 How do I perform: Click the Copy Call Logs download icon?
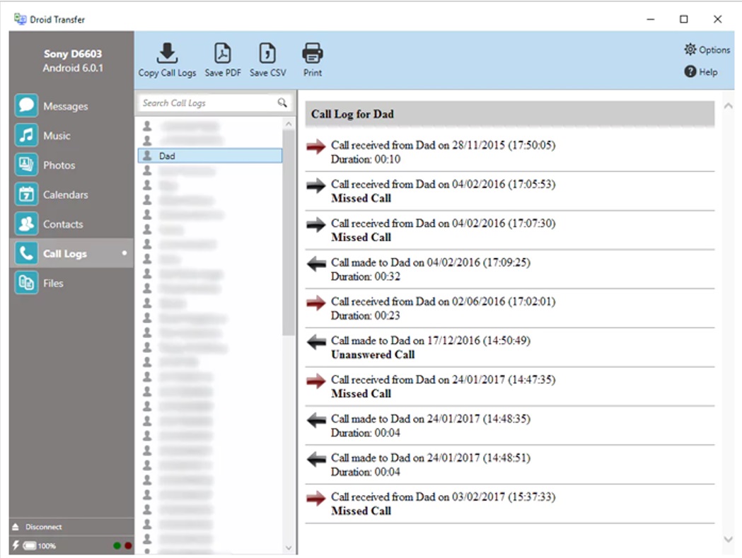tap(167, 53)
